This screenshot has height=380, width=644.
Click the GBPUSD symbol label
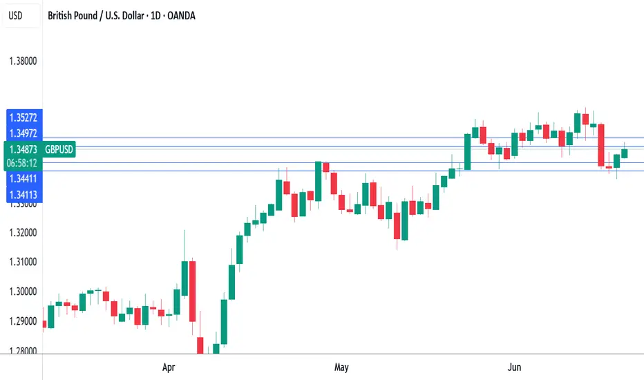point(59,149)
